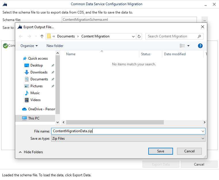This screenshot has width=219, height=180.
Task: Click the pin icon beside Documents
Action: pos(53,79)
